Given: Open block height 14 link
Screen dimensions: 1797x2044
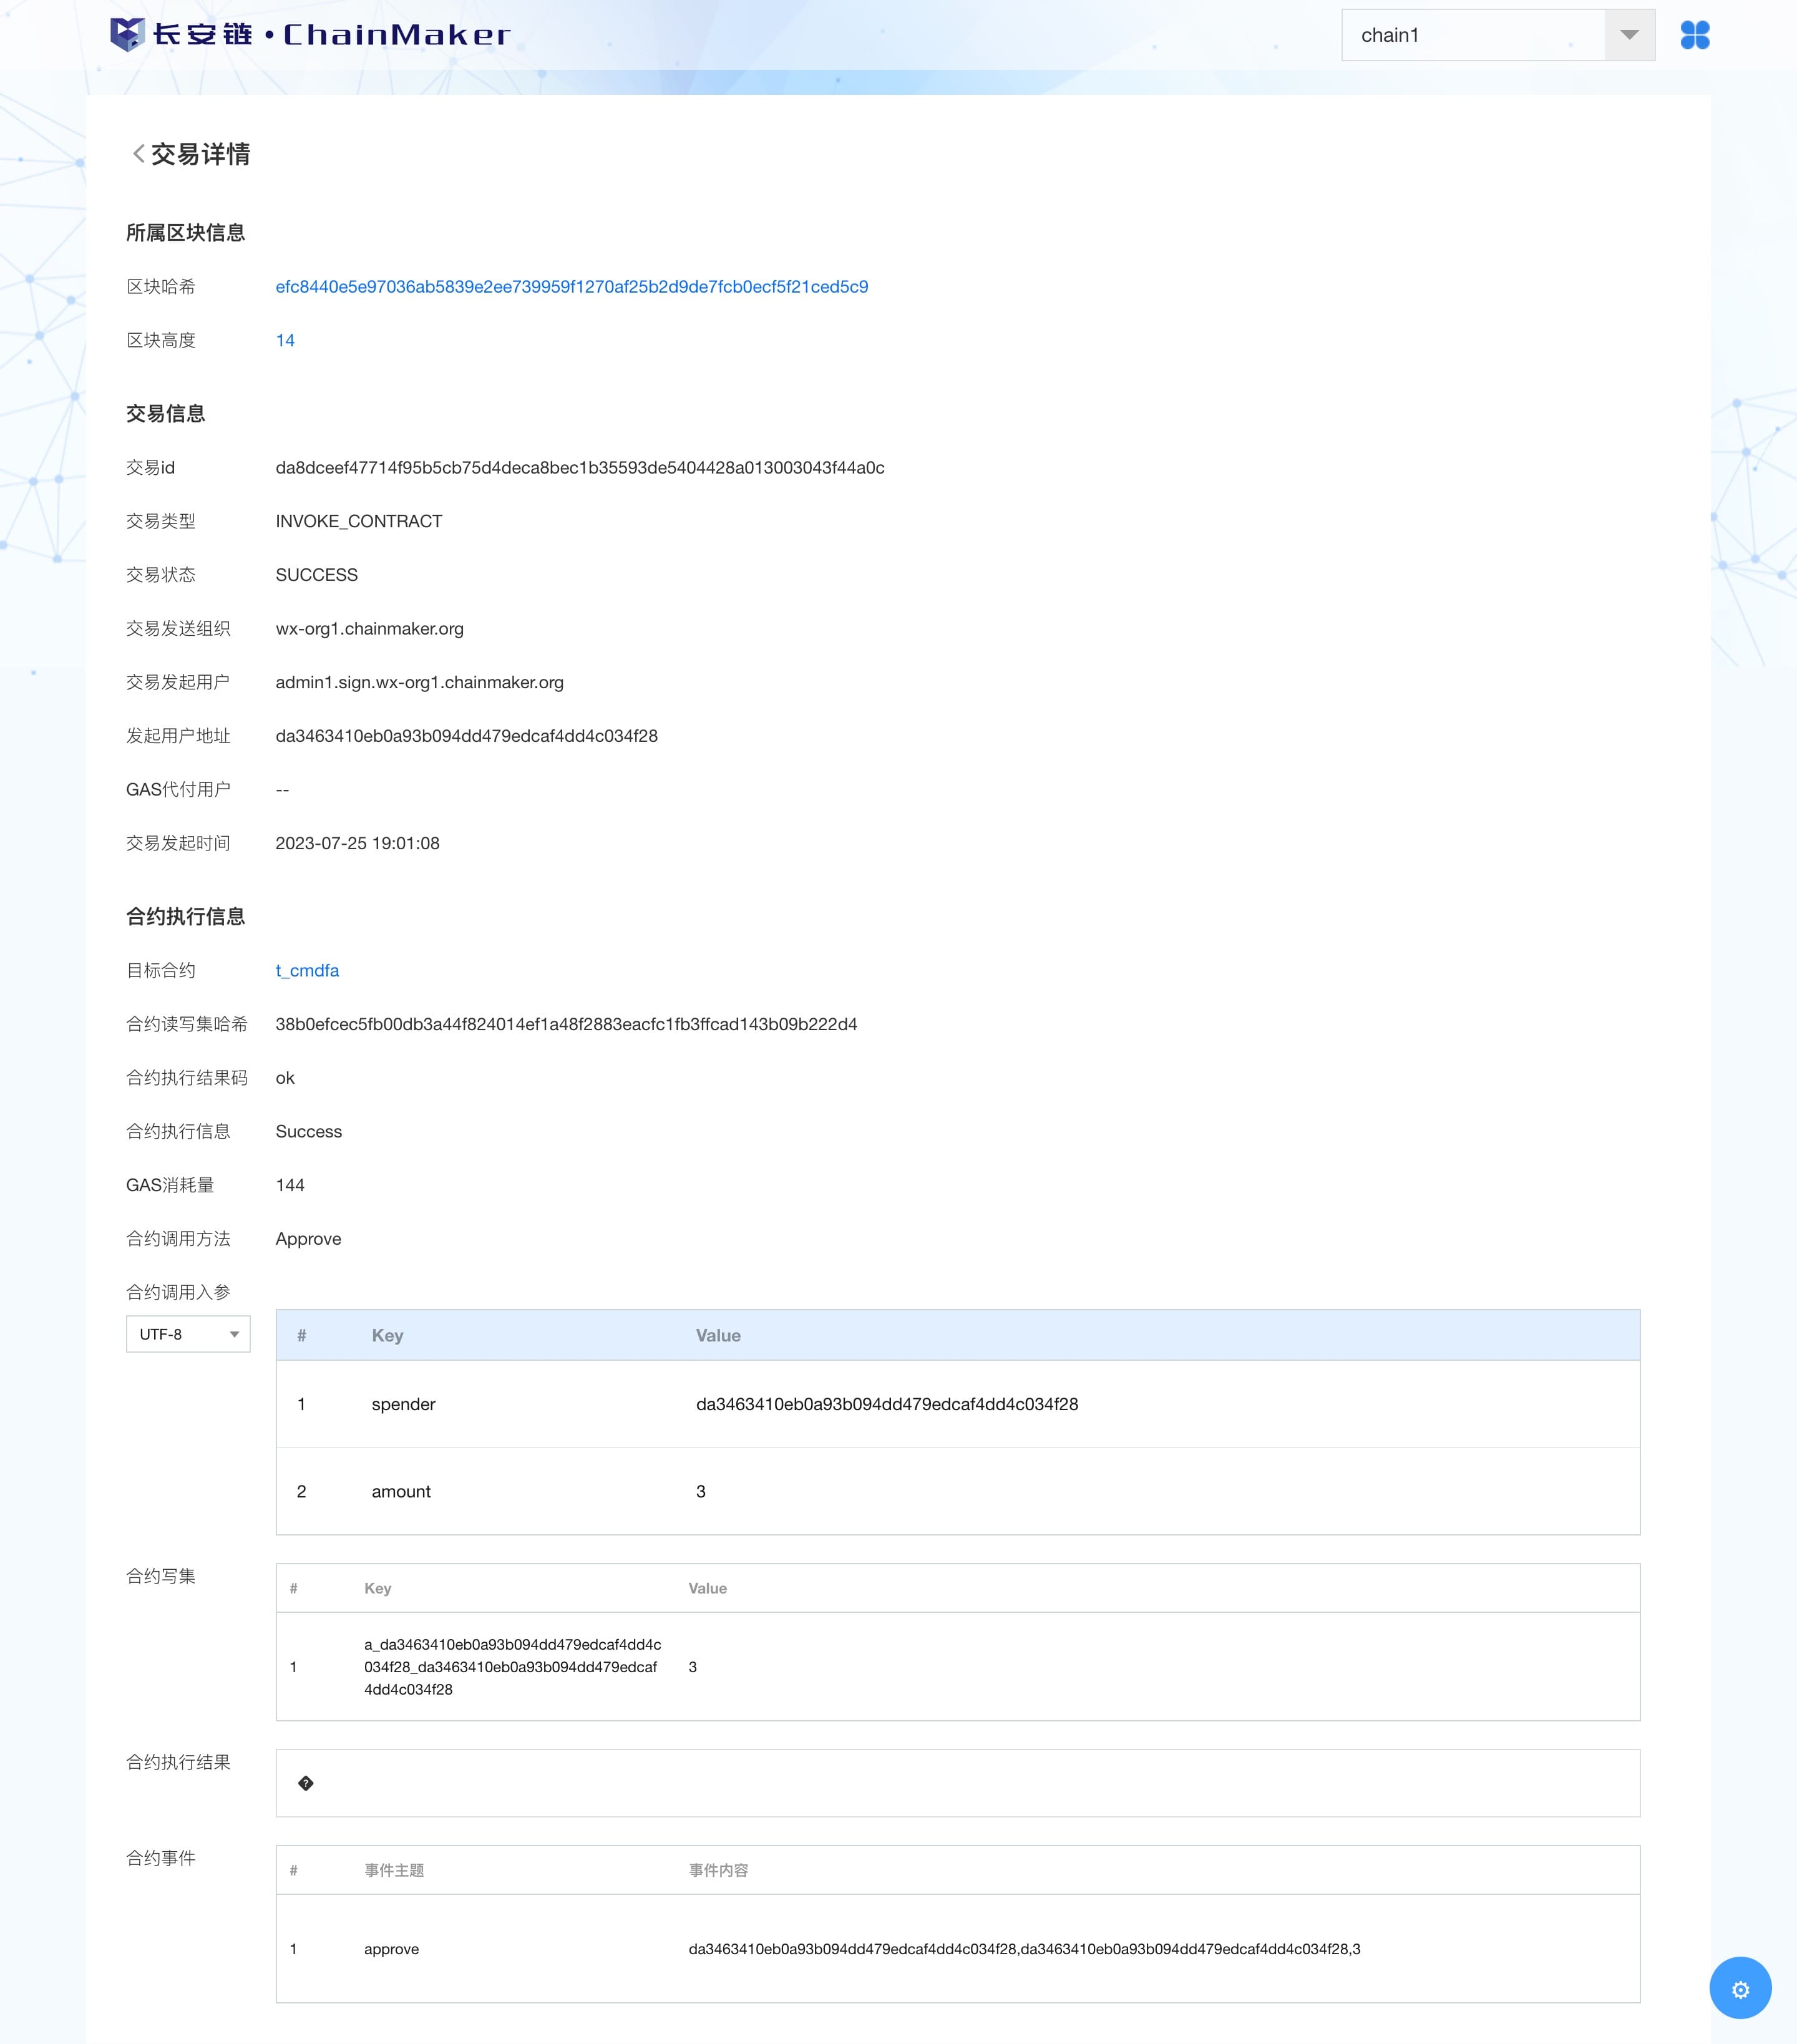Looking at the screenshot, I should coord(285,340).
